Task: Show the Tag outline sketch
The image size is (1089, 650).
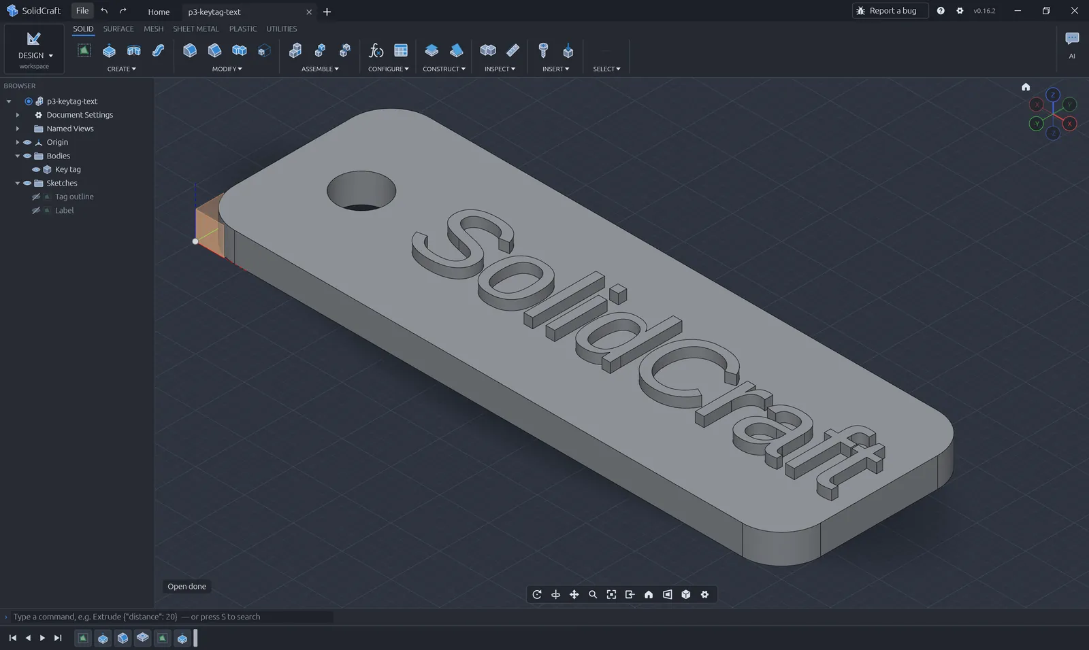Action: coord(36,196)
